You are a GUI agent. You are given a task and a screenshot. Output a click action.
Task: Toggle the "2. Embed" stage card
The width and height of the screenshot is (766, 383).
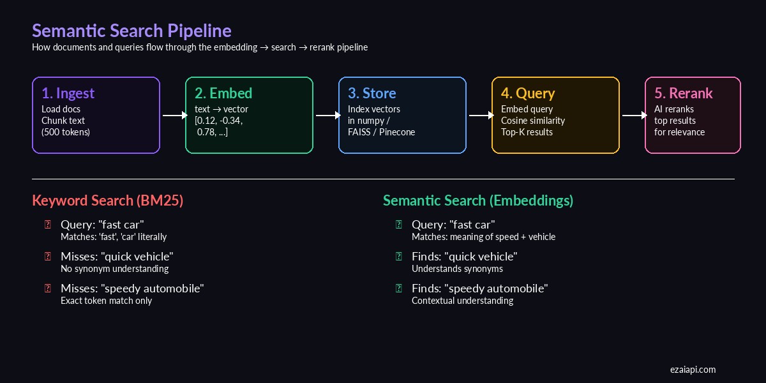click(x=249, y=115)
